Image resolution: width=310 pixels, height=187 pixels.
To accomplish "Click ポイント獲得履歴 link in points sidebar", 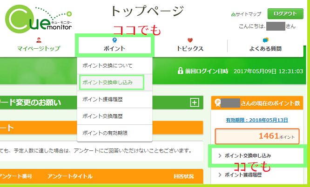I will (243, 175).
